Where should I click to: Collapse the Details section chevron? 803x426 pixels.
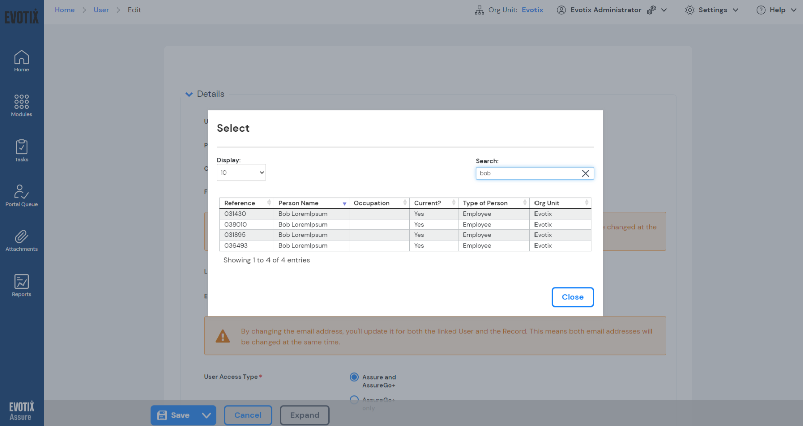189,94
